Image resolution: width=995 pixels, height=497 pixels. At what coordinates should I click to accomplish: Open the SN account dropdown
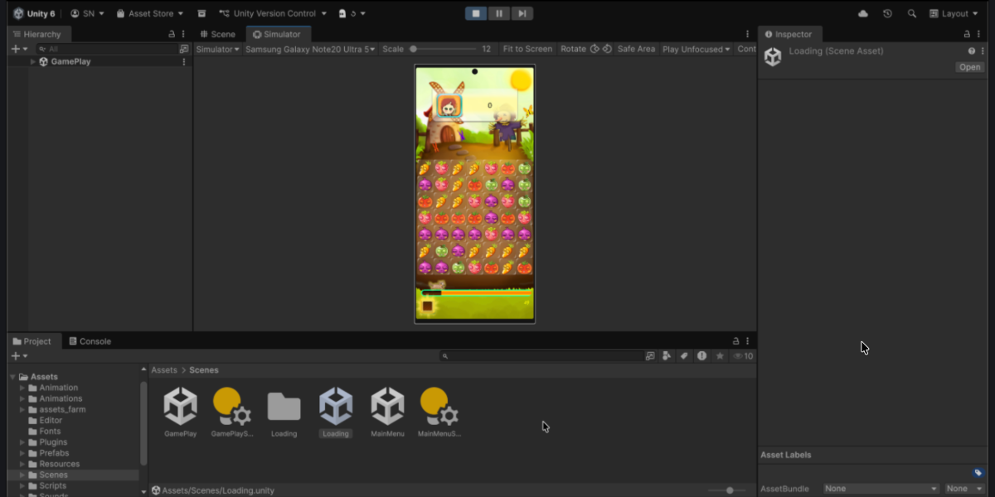(86, 13)
